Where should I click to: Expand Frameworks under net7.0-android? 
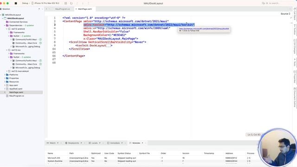point(9,32)
